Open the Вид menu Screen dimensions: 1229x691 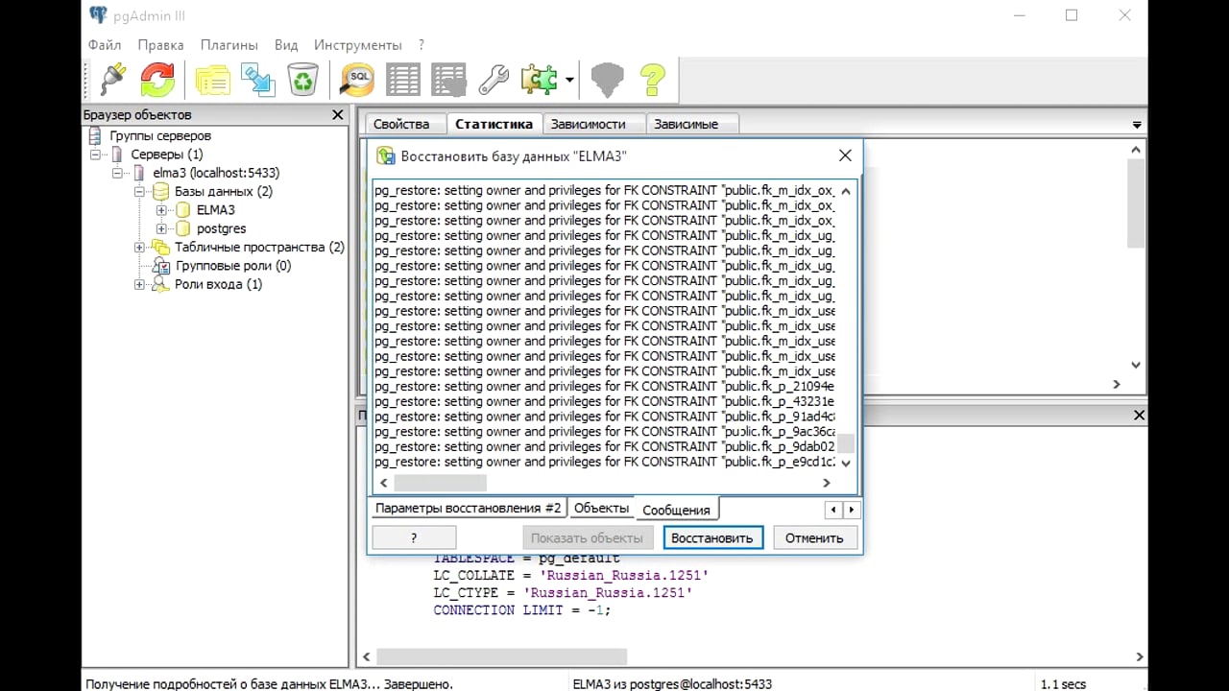pyautogui.click(x=286, y=45)
